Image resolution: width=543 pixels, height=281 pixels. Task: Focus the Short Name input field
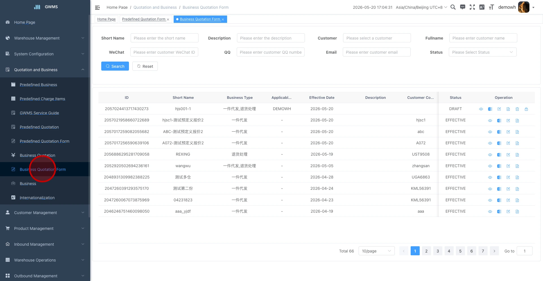165,38
